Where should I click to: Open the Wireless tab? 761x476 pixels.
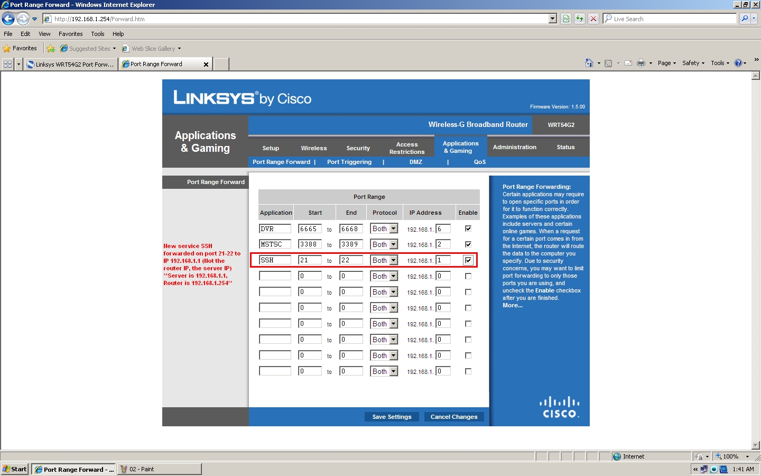(314, 148)
